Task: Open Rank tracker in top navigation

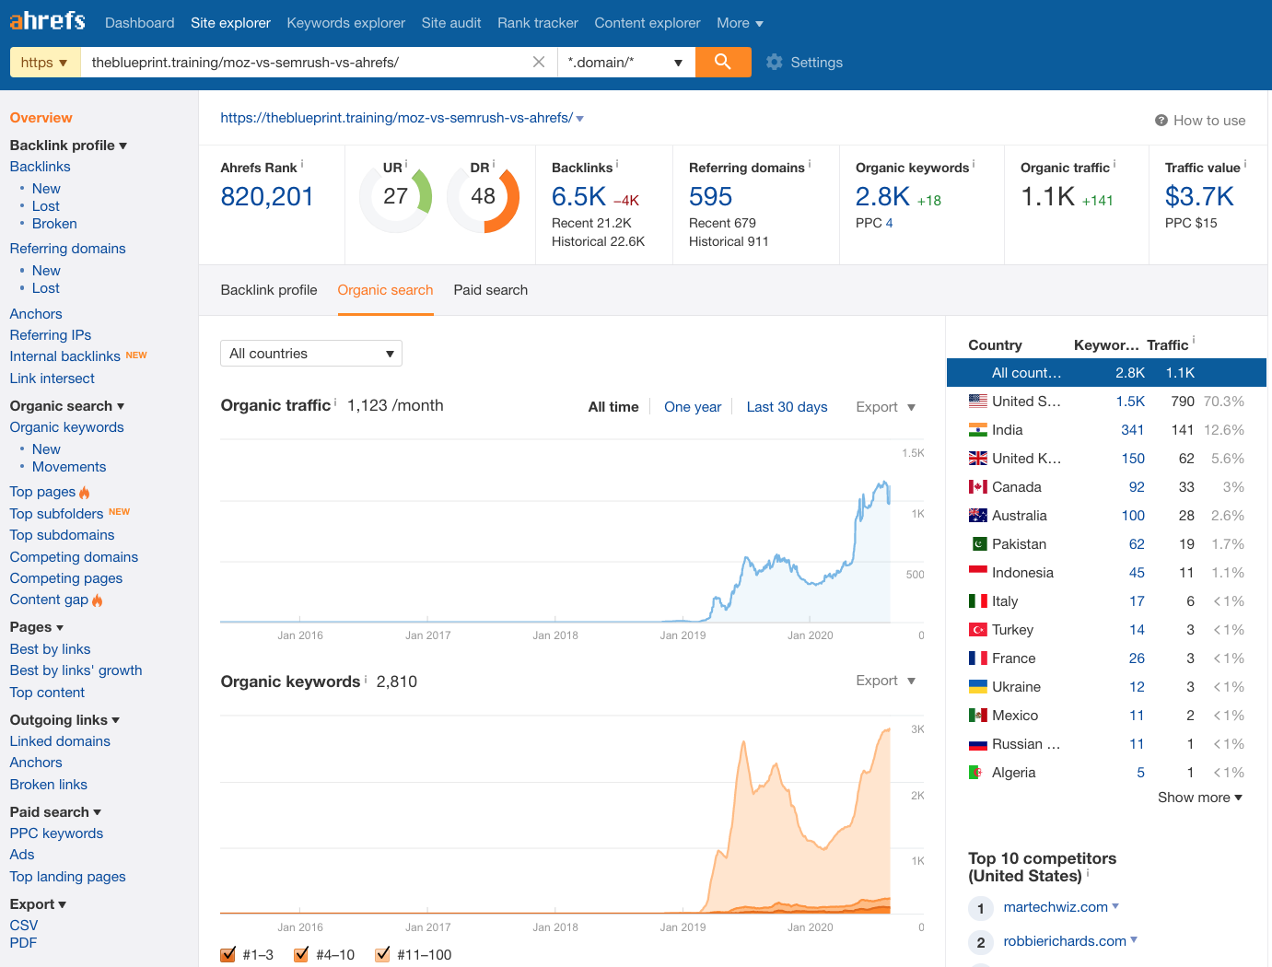Action: point(538,23)
